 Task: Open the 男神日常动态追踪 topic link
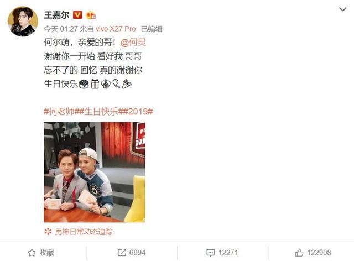pyautogui.click(x=84, y=232)
